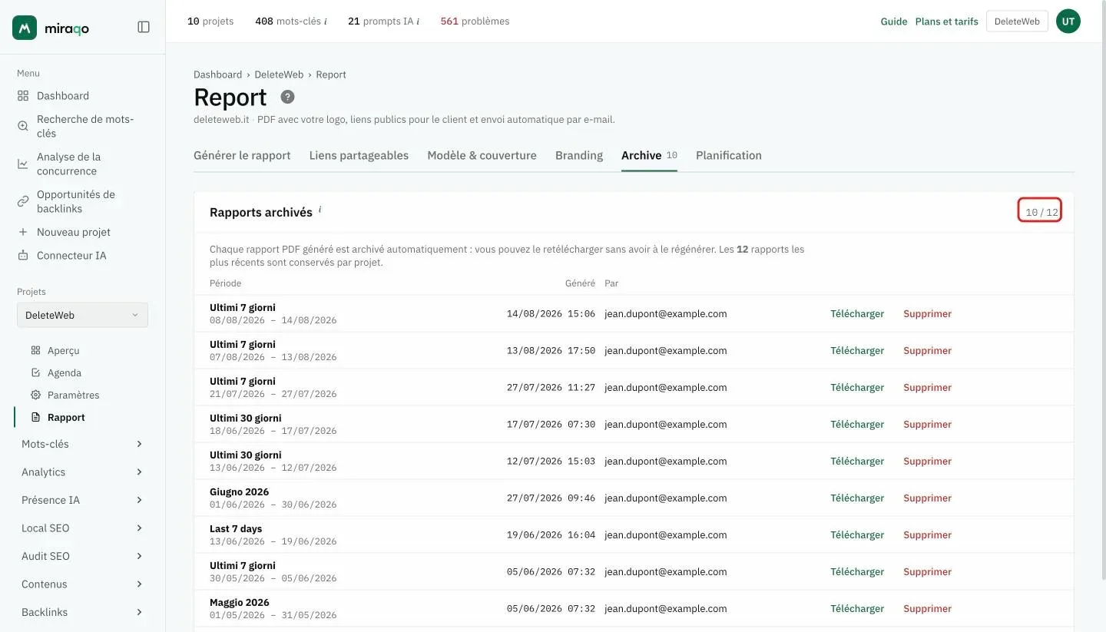Click the plus icon beside Nouveau projet
Screen dimensions: 1106x632
coord(23,232)
